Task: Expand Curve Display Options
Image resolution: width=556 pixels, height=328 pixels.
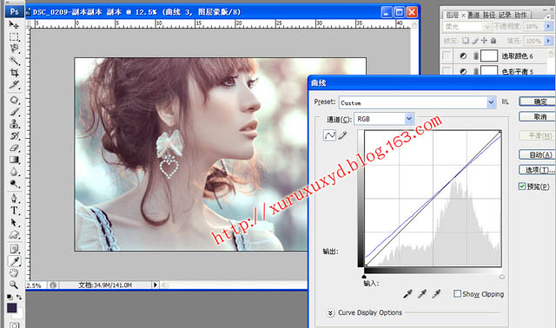Action: [330, 312]
